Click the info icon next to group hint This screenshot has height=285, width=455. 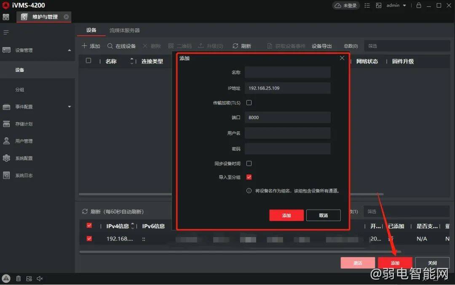click(x=249, y=190)
